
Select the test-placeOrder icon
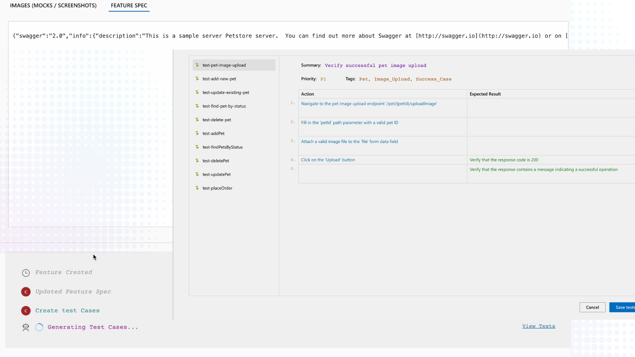click(x=197, y=188)
